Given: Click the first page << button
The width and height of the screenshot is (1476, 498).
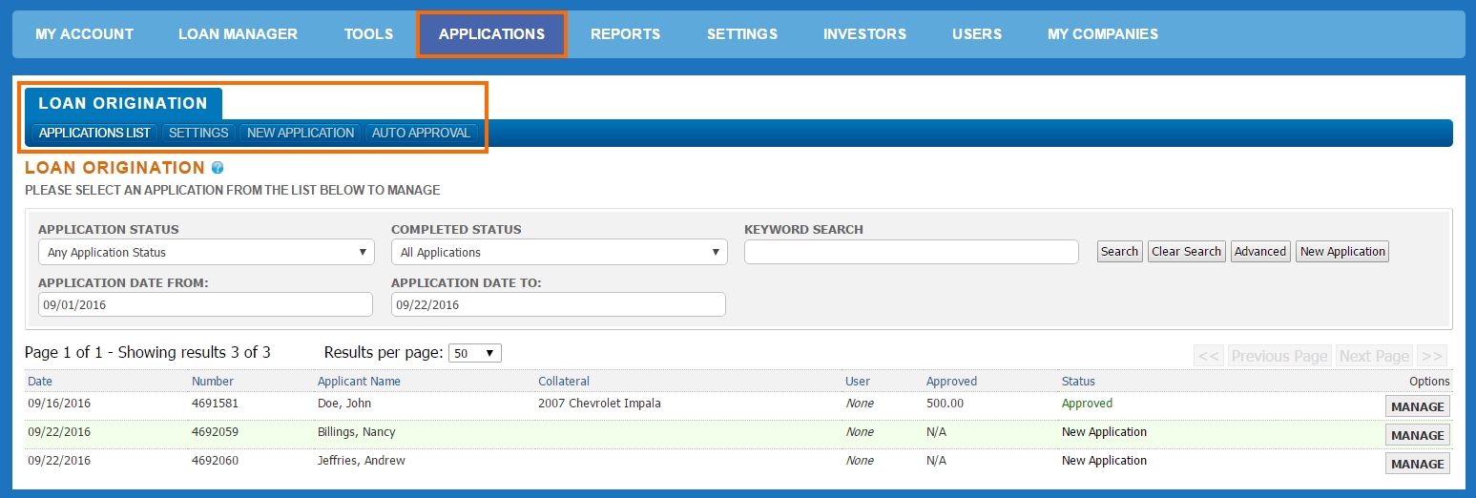Looking at the screenshot, I should pos(1209,356).
